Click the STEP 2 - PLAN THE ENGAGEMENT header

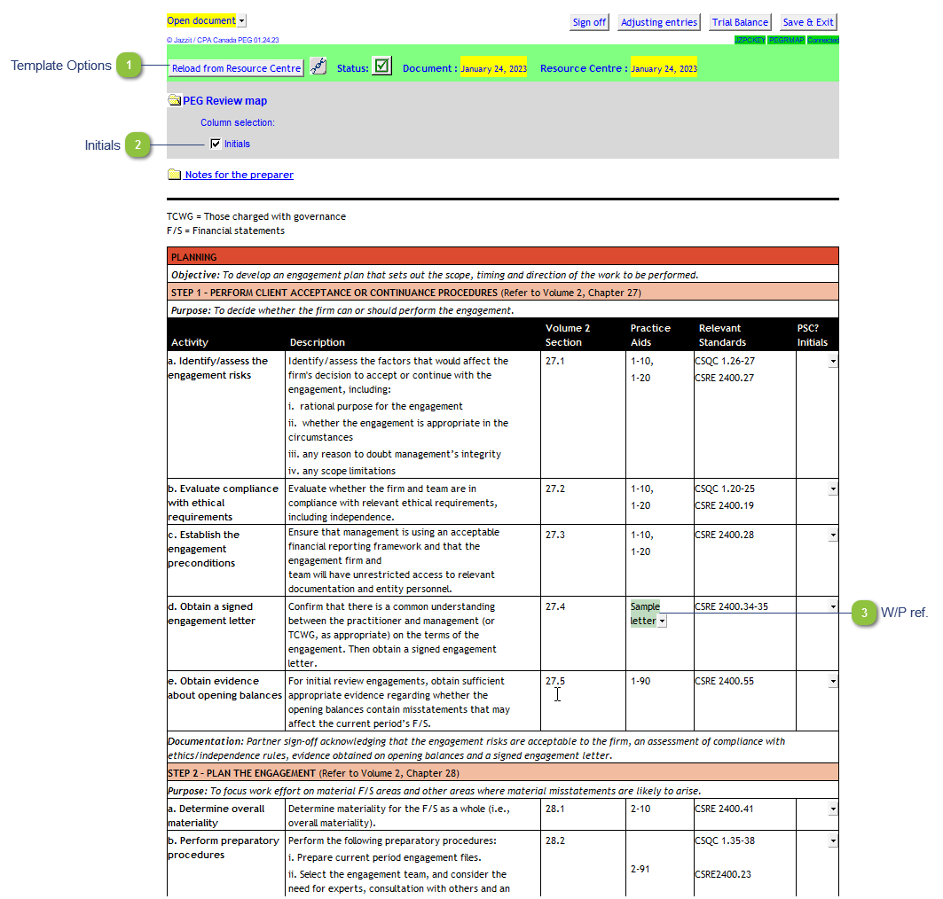(x=503, y=773)
